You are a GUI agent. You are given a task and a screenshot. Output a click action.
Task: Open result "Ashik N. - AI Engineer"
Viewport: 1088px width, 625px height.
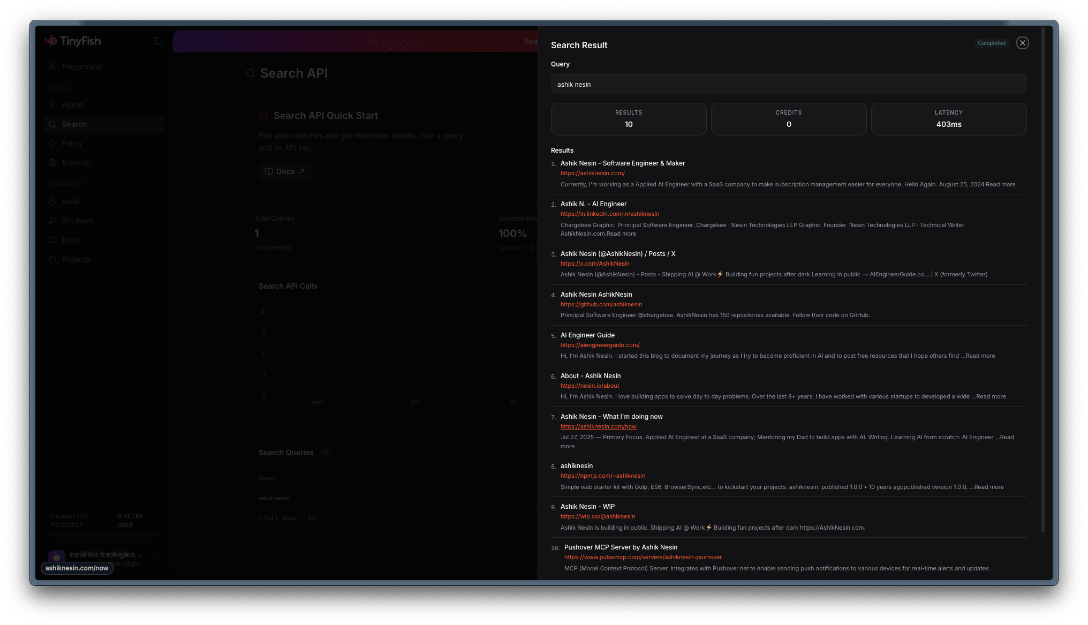593,204
